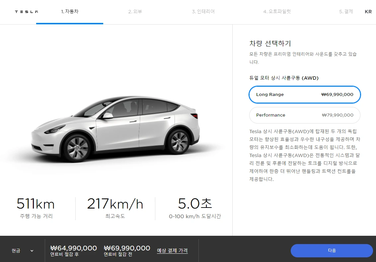
Task: Click the chevron next to 현금
Action: 32,251
